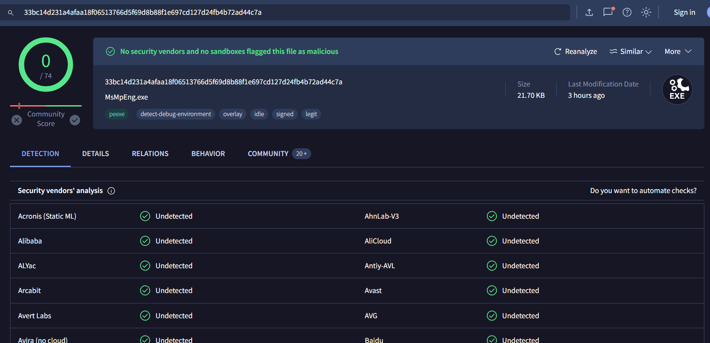Click the EXE file type icon
The image size is (710, 343).
(677, 90)
